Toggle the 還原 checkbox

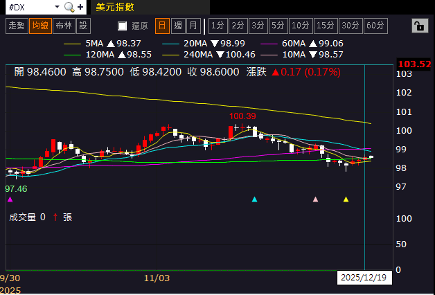tap(122, 26)
